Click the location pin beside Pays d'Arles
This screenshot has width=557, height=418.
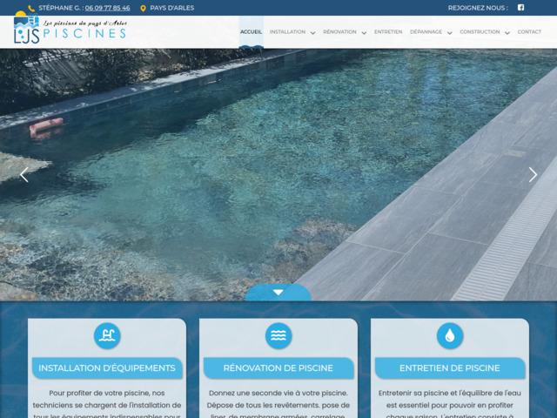pyautogui.click(x=143, y=8)
